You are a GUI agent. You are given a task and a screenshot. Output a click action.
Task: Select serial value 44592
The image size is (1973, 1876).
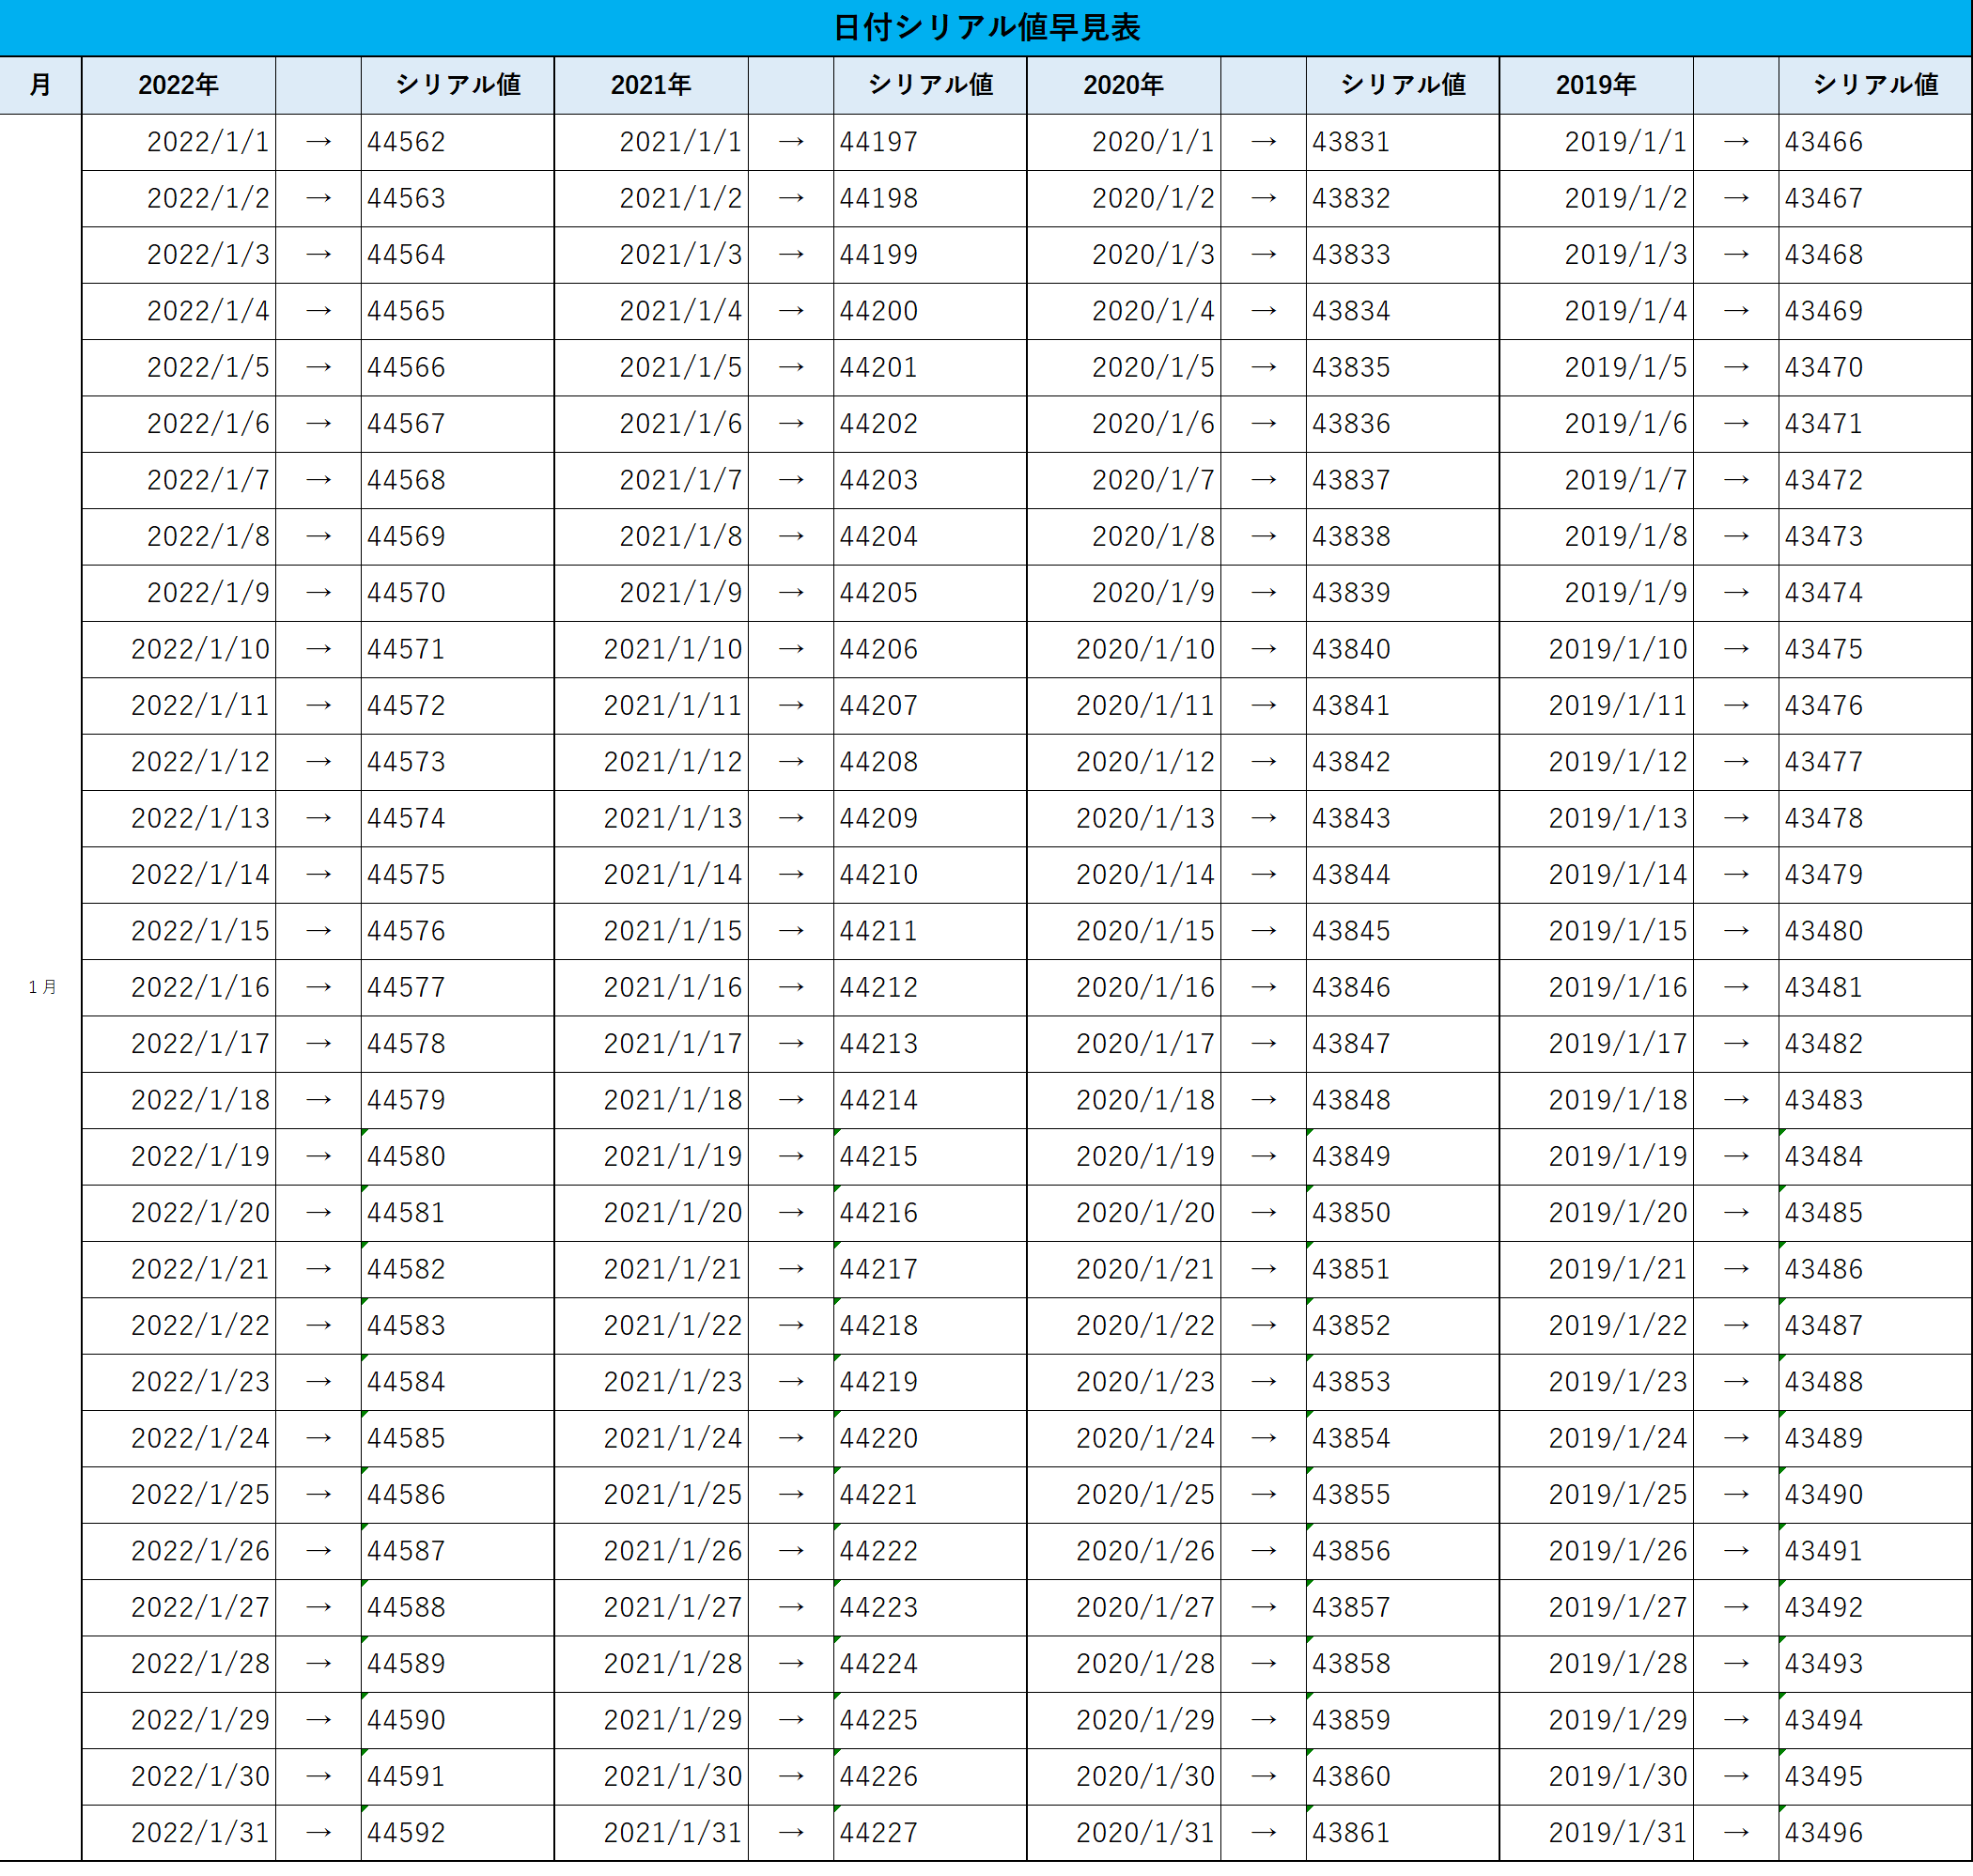coord(458,1832)
